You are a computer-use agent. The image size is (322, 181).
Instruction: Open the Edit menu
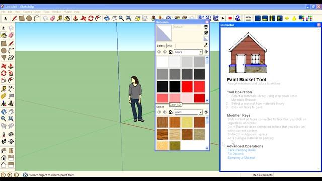click(10, 12)
